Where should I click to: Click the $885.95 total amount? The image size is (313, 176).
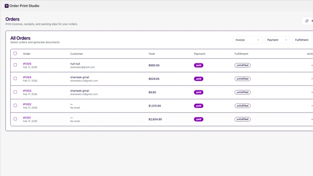pyautogui.click(x=154, y=65)
